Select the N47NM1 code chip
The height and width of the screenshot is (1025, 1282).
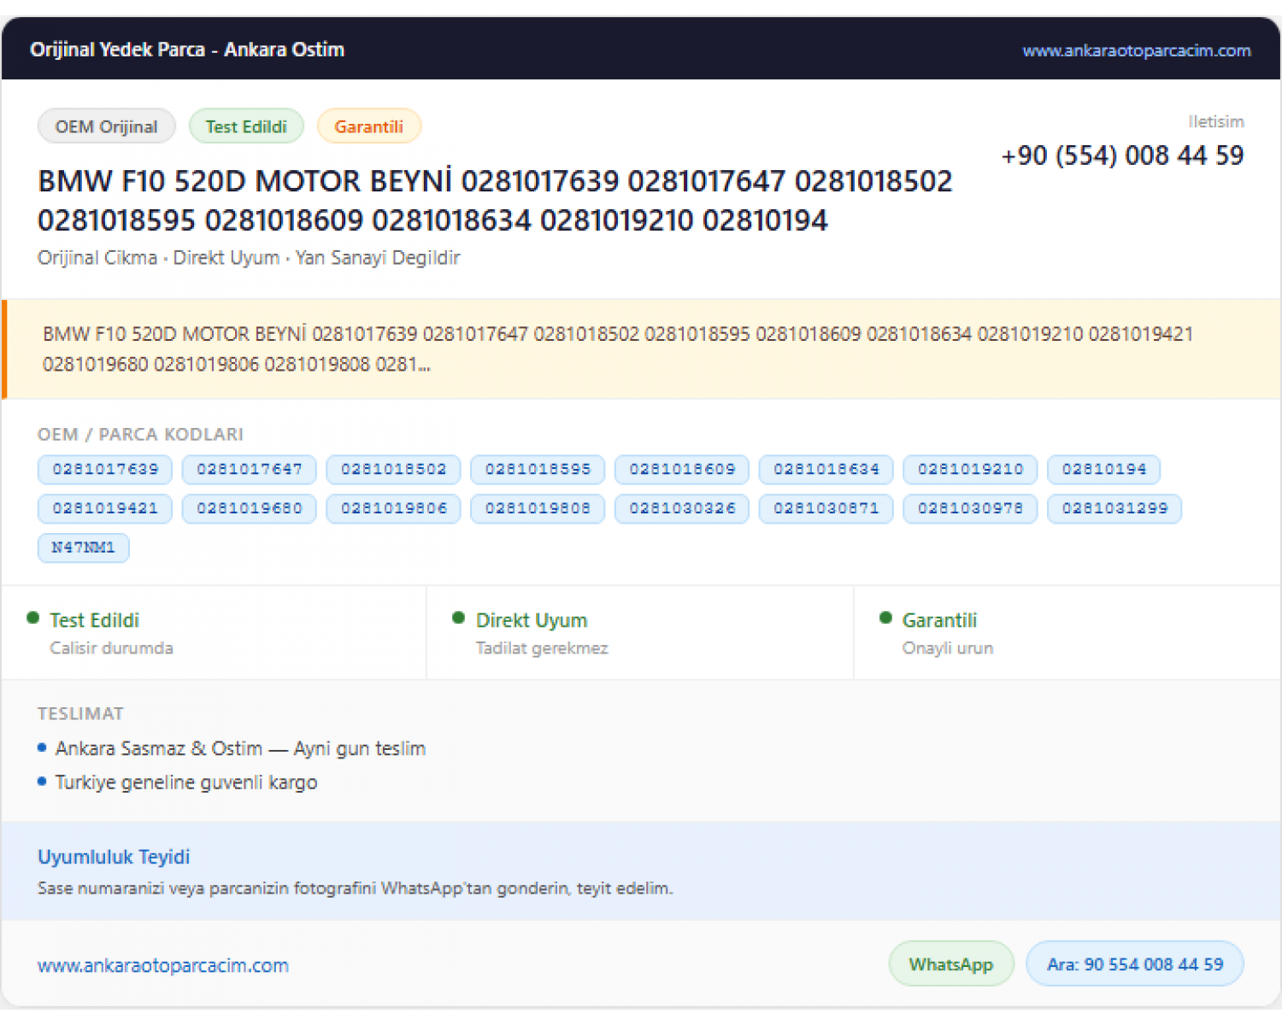[x=84, y=548]
